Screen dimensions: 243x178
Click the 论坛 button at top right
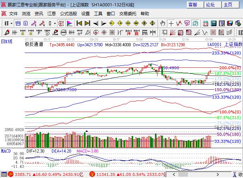coord(211,5)
